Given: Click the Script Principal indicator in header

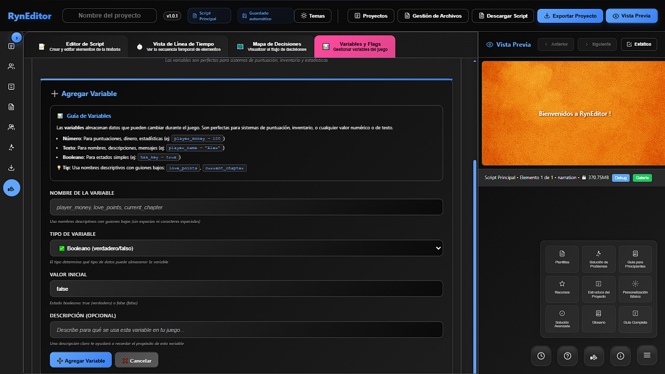Looking at the screenshot, I should pyautogui.click(x=209, y=16).
